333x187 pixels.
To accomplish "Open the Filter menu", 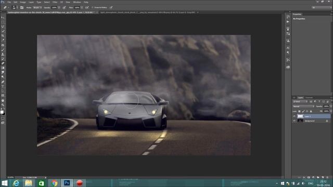I will pyautogui.click(x=55, y=2).
